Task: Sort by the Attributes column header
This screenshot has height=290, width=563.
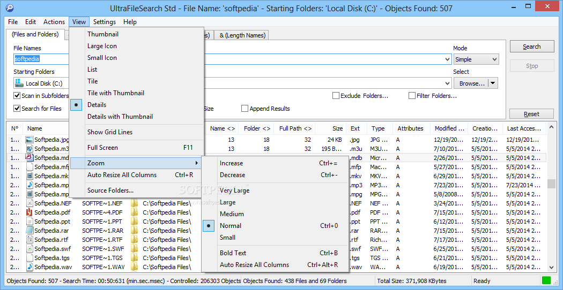Action: pyautogui.click(x=410, y=128)
